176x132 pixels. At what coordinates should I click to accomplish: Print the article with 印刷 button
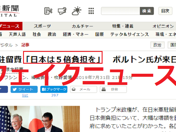coord(113,89)
